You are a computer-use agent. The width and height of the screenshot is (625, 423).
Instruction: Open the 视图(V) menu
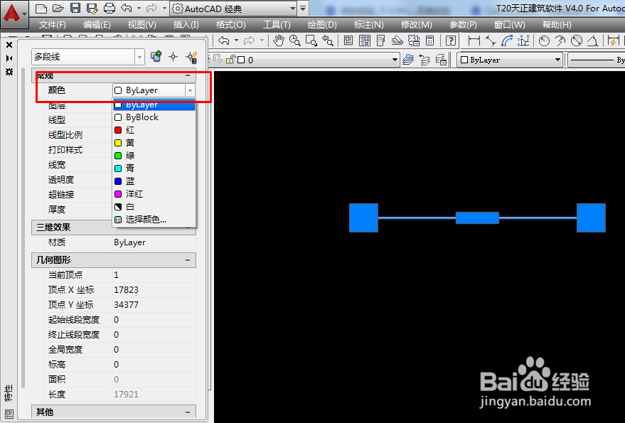pos(142,25)
